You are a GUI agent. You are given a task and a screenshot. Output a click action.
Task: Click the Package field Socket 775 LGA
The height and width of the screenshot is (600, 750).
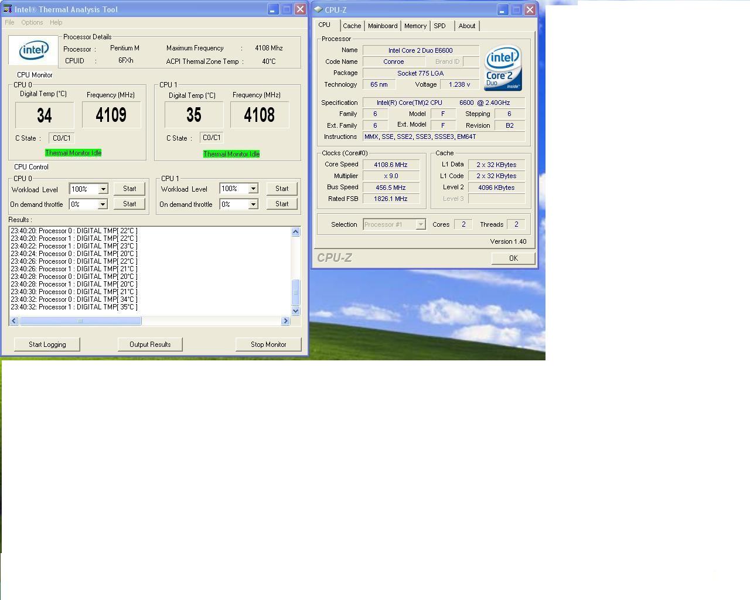point(421,73)
